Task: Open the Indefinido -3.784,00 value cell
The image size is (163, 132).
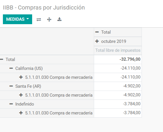Action: [x=118, y=104]
